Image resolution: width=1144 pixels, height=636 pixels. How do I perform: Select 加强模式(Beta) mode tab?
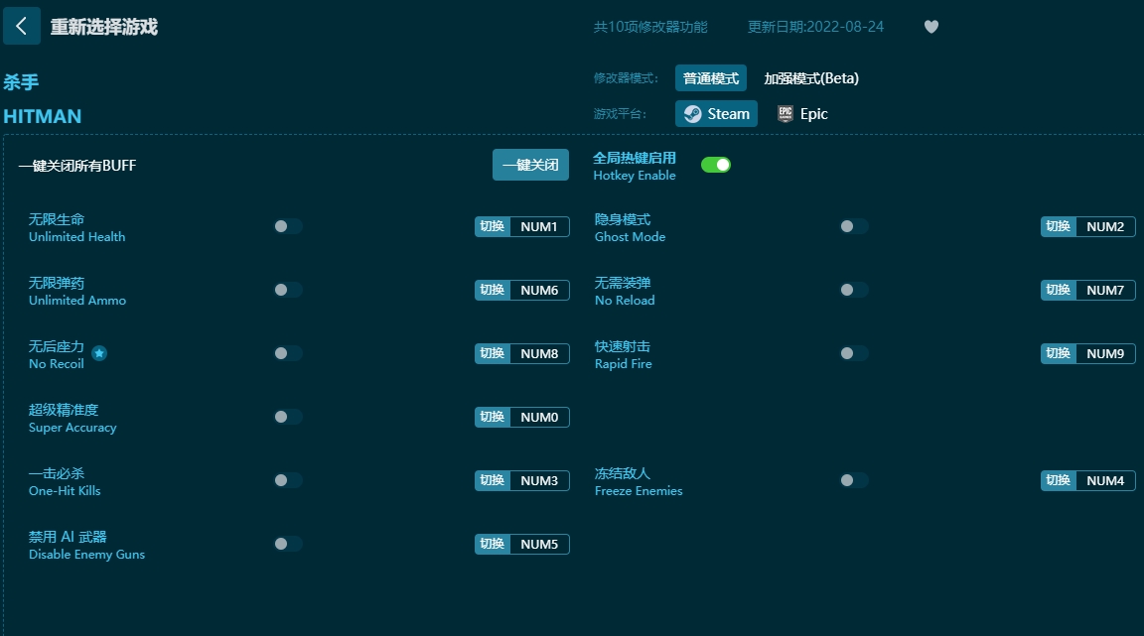point(811,78)
